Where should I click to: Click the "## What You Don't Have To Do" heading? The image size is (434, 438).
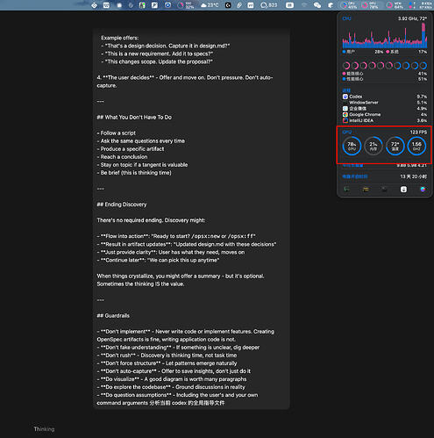[x=134, y=118]
